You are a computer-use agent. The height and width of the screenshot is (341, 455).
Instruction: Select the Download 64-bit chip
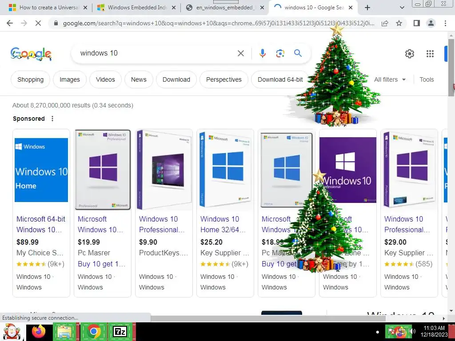click(x=280, y=79)
